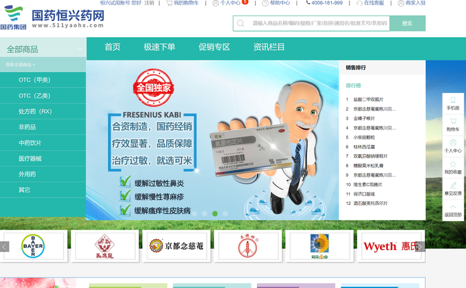Open the 促销专区 navigation tab
This screenshot has width=466, height=288.
(x=214, y=47)
